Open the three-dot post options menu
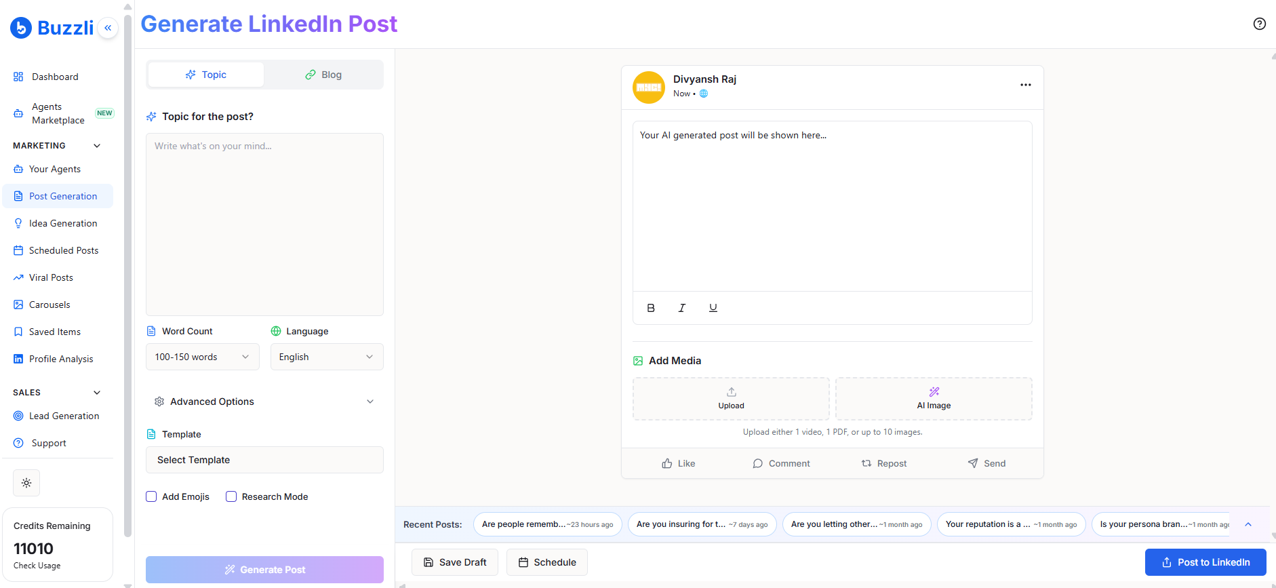 1026,85
